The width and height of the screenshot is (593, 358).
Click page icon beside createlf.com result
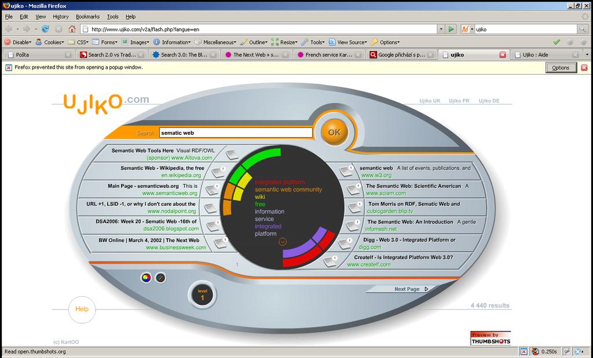pos(330,261)
